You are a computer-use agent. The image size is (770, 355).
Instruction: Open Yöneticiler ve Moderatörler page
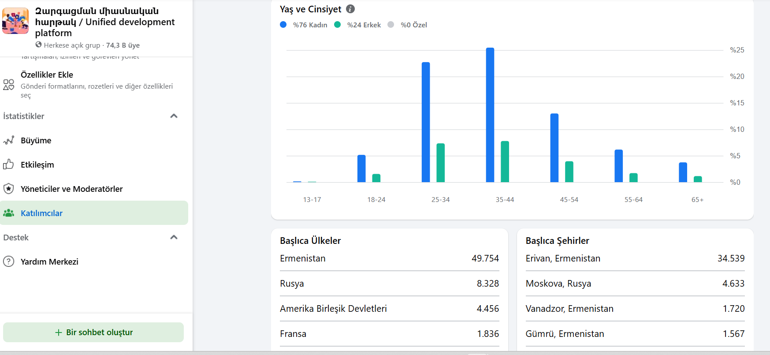[x=94, y=189]
